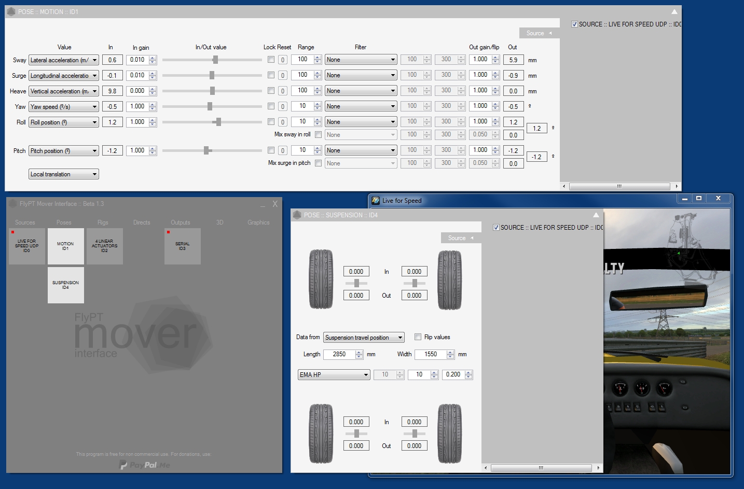Click the Motion panel horizontal scrollbar

click(x=619, y=186)
